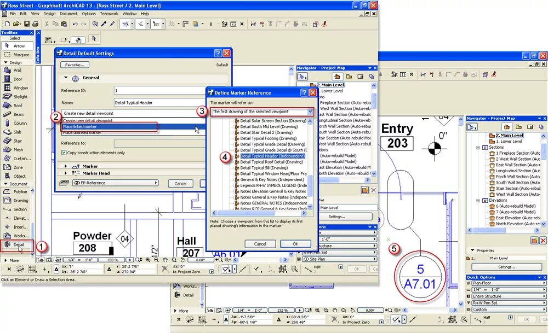
Task: Click OK in Define Marker Reference
Action: tap(295, 244)
